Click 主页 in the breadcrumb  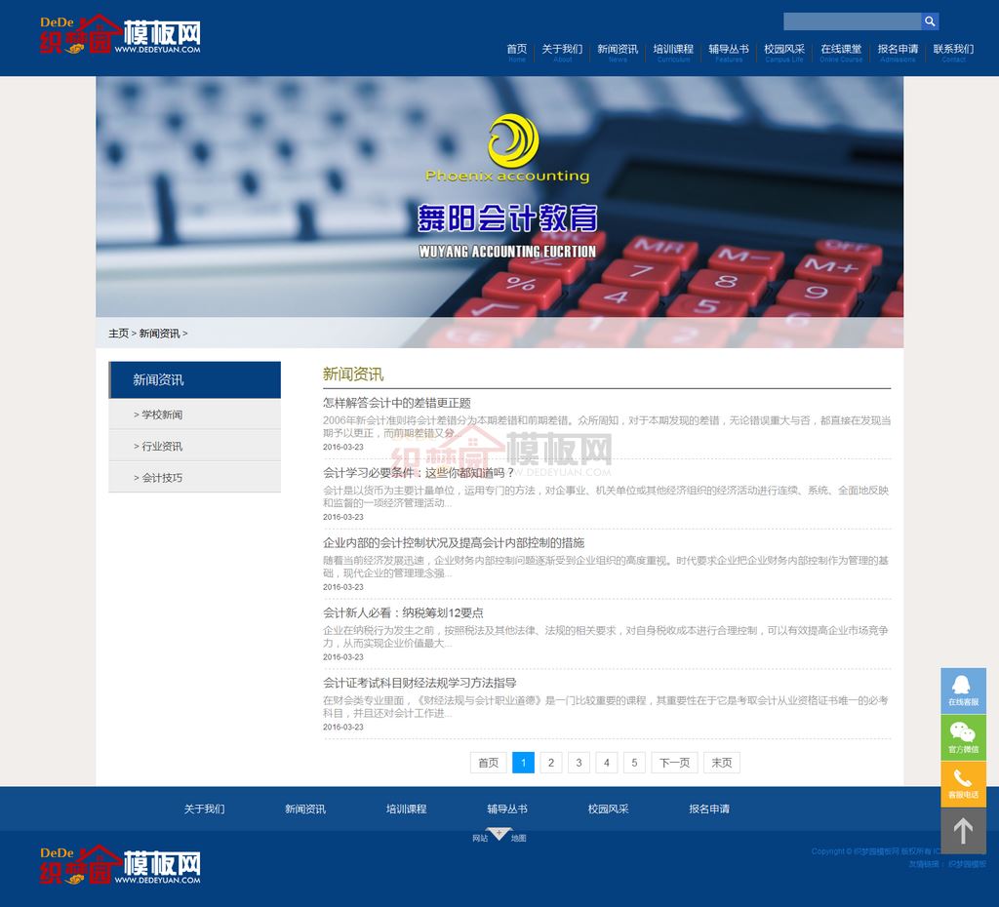(118, 334)
